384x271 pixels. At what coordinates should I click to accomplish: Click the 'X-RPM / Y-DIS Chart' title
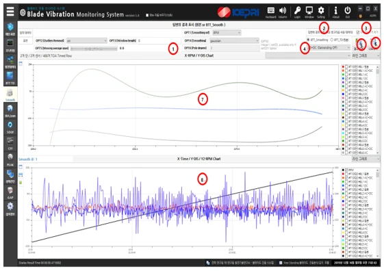pos(199,55)
